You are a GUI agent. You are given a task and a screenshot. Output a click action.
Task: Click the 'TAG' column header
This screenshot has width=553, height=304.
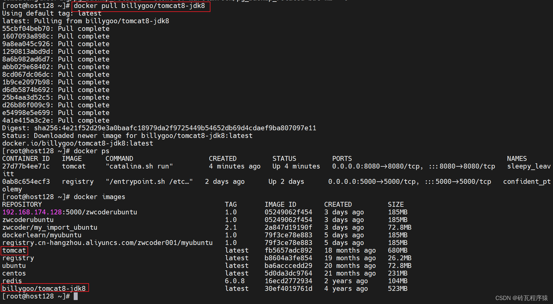click(231, 205)
